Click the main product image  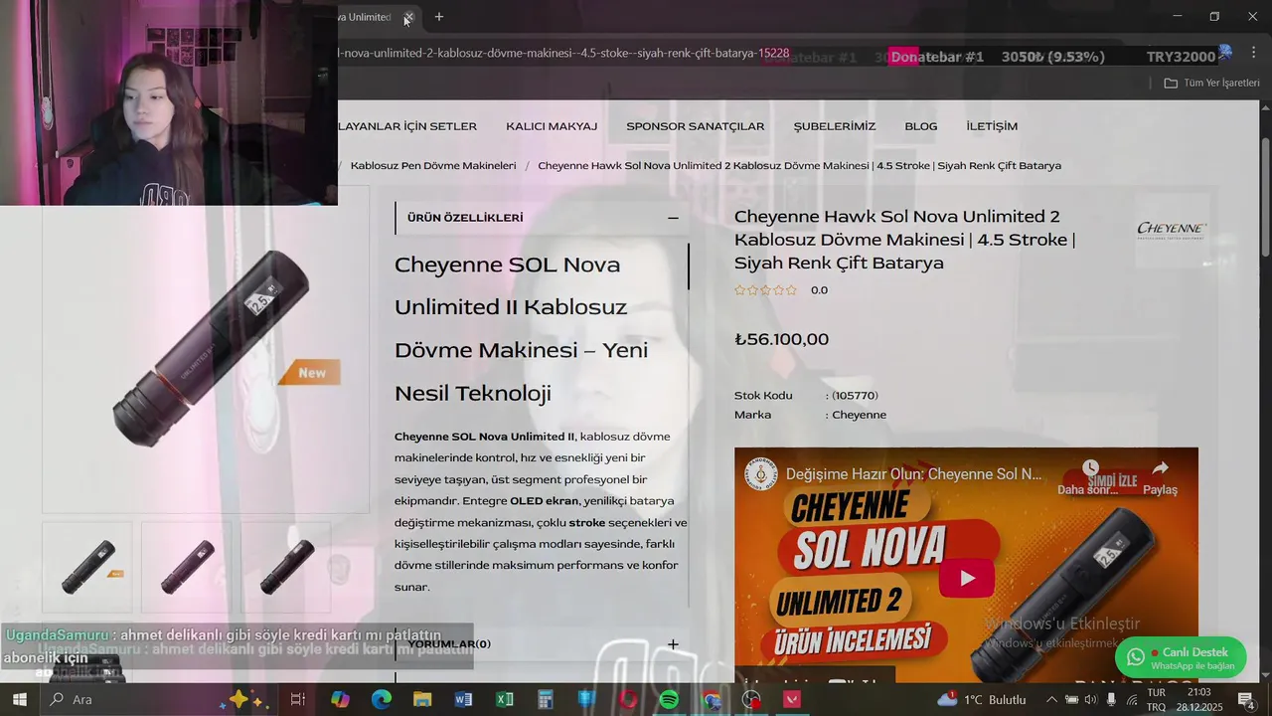(x=206, y=350)
